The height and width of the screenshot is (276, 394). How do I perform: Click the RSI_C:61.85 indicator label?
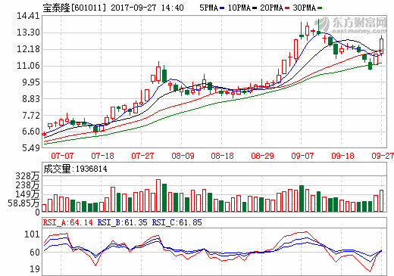177,222
